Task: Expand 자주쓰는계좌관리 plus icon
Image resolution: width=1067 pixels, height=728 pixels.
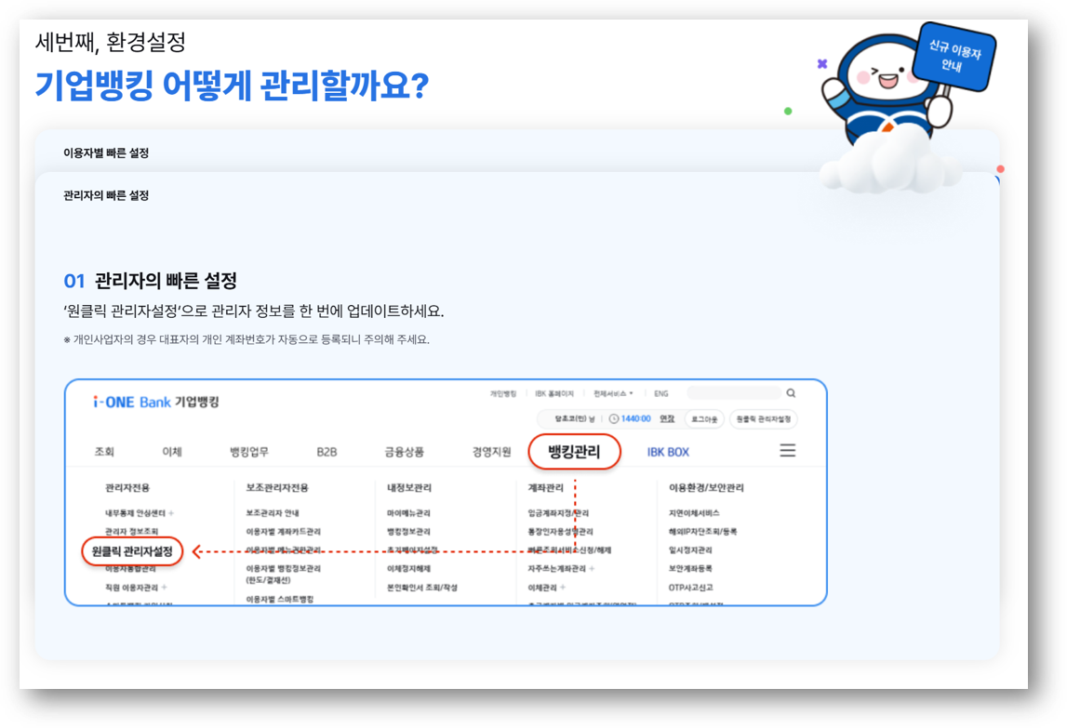Action: (592, 569)
